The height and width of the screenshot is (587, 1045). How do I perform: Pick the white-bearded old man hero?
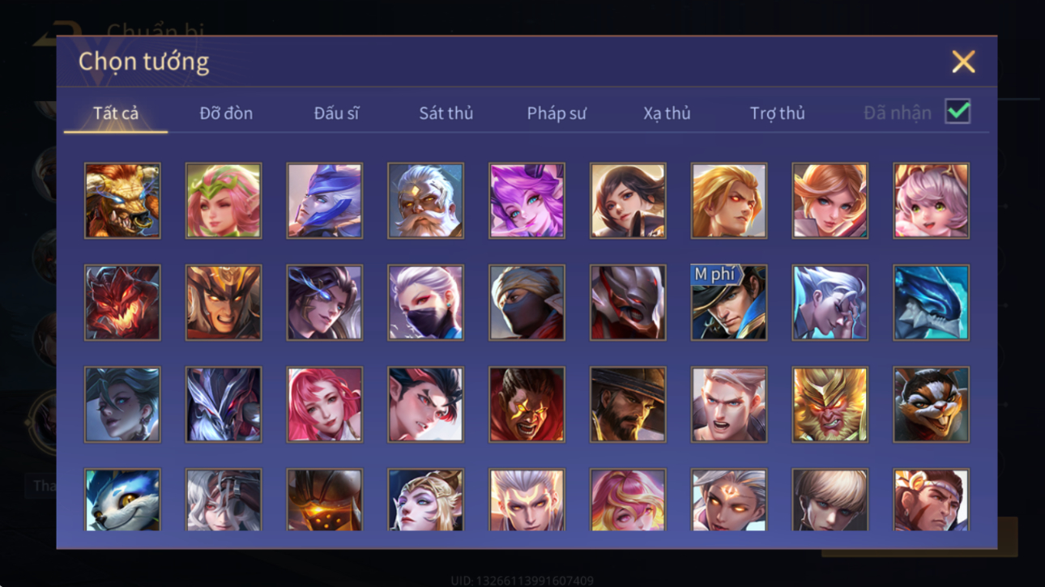[425, 201]
